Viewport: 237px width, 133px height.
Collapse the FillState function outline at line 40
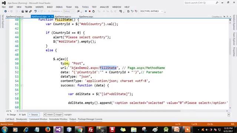(x=22, y=20)
